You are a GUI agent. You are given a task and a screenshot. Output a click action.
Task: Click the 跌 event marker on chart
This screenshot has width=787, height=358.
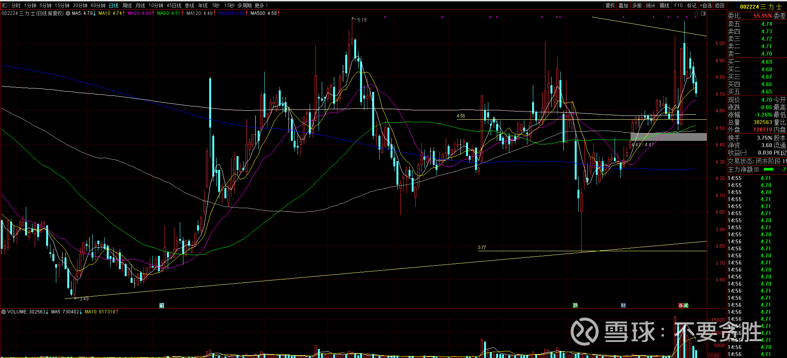[x=575, y=306]
